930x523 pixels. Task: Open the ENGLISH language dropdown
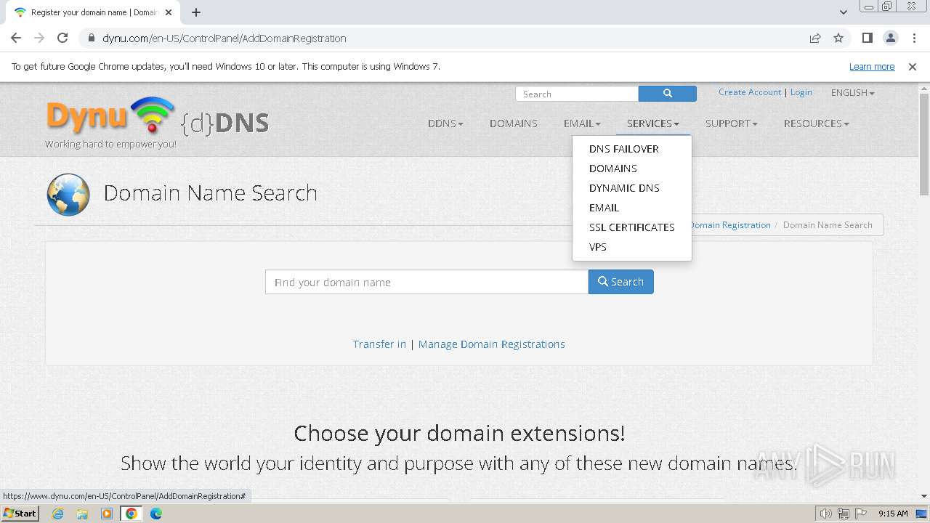click(x=852, y=93)
